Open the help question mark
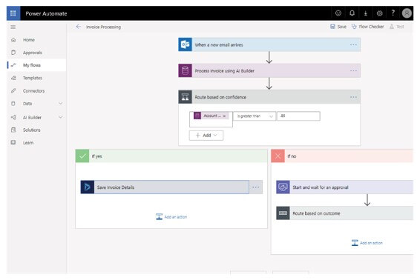420x280 pixels. [393, 13]
